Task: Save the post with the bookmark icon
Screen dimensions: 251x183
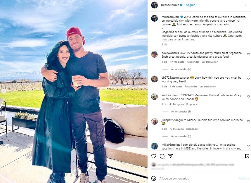Action: point(247,156)
